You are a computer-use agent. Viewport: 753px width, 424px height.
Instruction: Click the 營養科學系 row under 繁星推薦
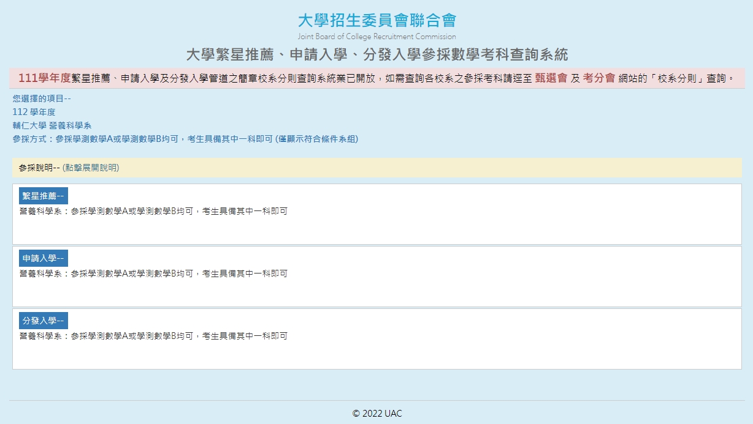[x=153, y=211]
